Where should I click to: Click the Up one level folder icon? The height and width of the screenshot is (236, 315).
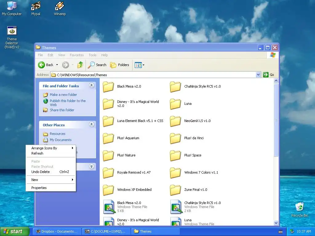[80, 65]
